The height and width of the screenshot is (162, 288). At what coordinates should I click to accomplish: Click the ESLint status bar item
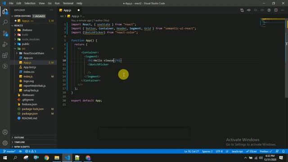251,151
